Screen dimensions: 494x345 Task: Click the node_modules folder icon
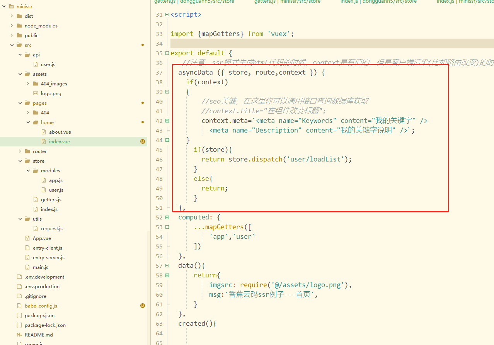19,25
